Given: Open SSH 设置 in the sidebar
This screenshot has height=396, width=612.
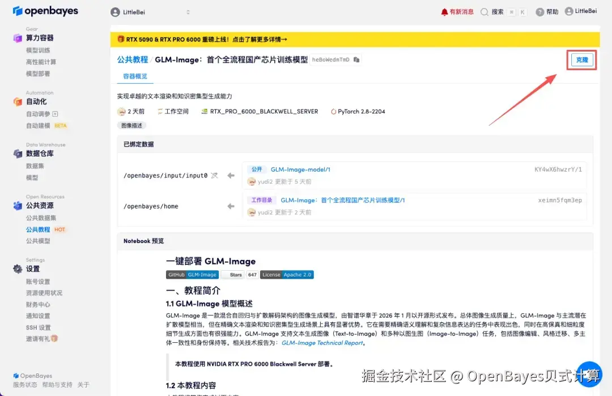Looking at the screenshot, I should click(x=39, y=327).
